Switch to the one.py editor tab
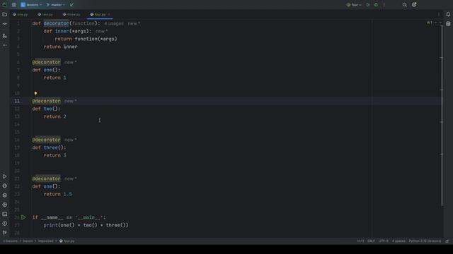 (21, 14)
